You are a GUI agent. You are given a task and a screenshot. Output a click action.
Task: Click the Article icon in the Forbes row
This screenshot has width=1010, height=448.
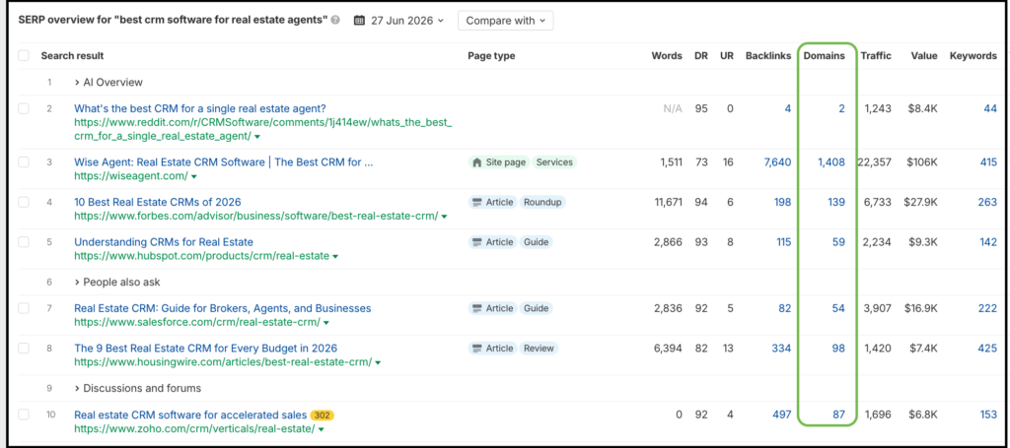pos(477,203)
